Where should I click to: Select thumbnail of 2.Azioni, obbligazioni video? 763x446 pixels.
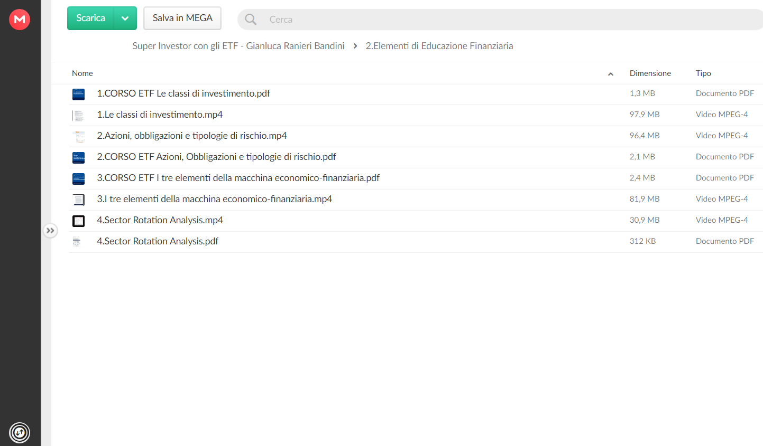(79, 137)
